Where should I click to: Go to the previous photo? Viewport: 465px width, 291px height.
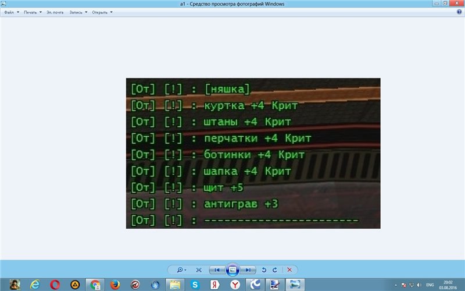[217, 270]
